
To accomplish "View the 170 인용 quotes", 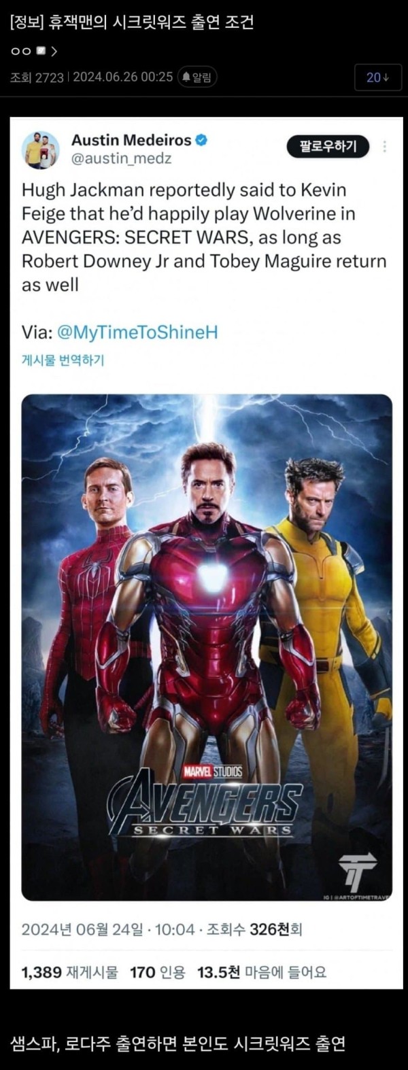I will coord(157,972).
